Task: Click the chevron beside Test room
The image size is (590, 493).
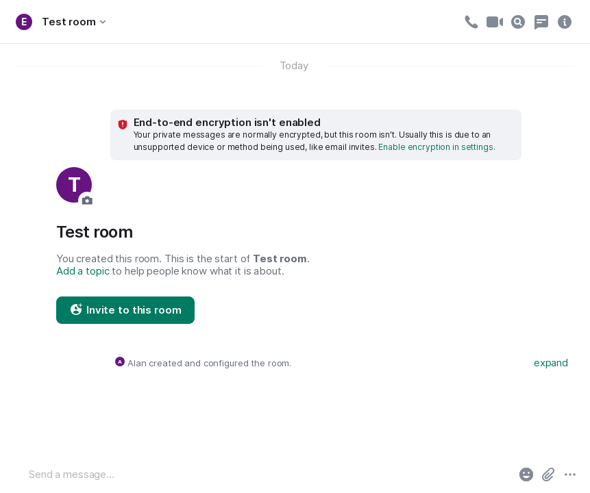Action: tap(103, 22)
